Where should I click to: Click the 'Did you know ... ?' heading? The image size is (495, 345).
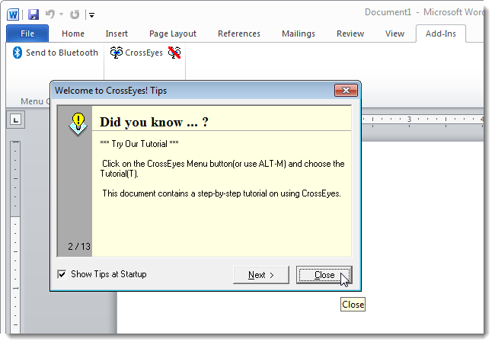tap(154, 122)
